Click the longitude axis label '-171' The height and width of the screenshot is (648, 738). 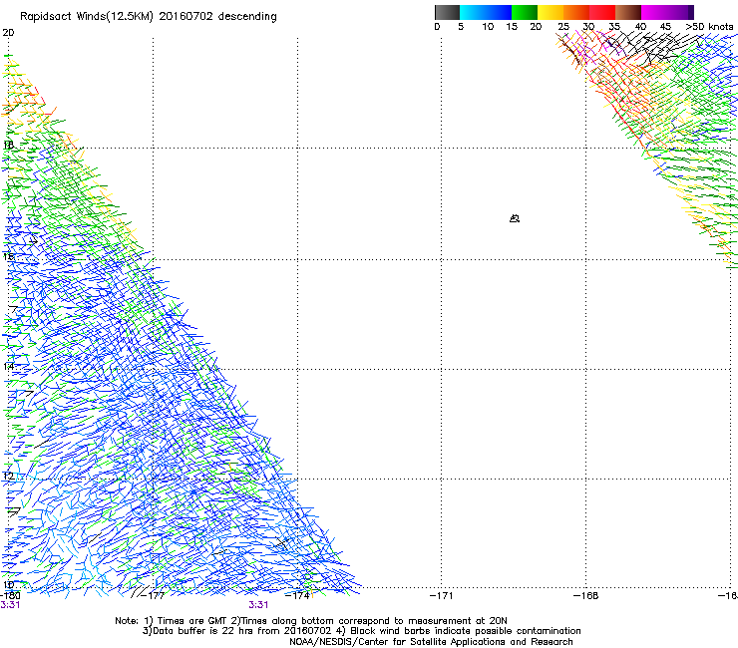click(442, 595)
